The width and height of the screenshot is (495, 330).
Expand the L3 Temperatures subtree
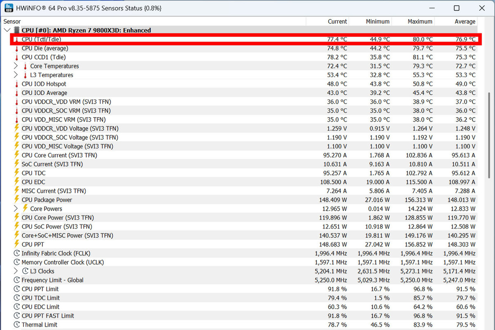[x=16, y=75]
